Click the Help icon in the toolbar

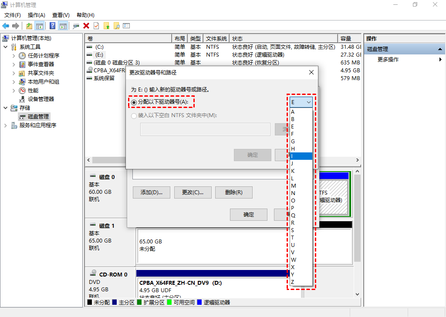[x=52, y=25]
